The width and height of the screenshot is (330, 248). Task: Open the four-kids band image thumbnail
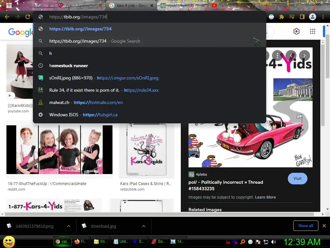[x=60, y=150]
